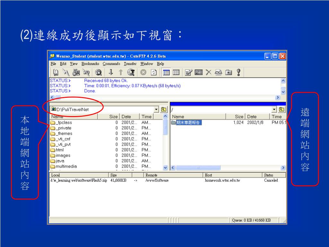Click the Transfer Queue Q icon

(131, 72)
